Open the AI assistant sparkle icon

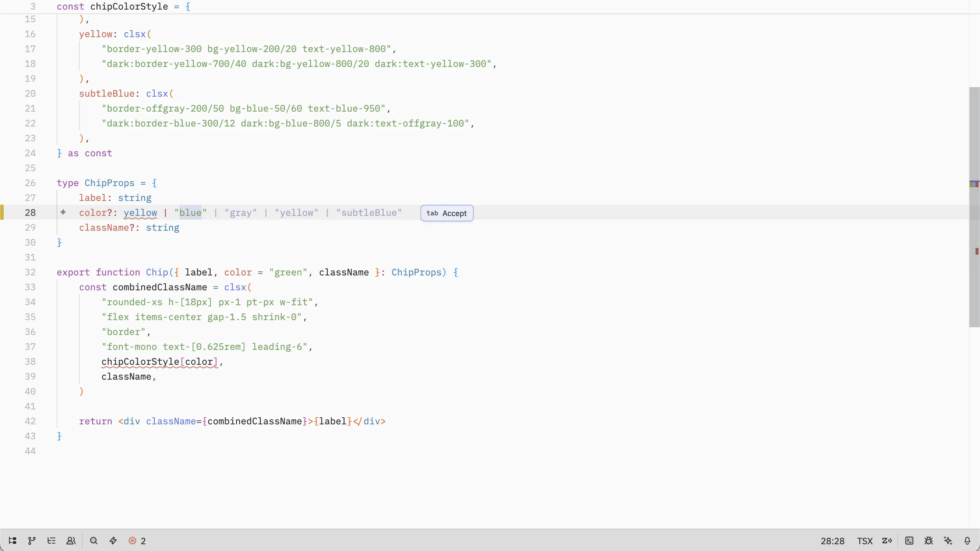948,541
